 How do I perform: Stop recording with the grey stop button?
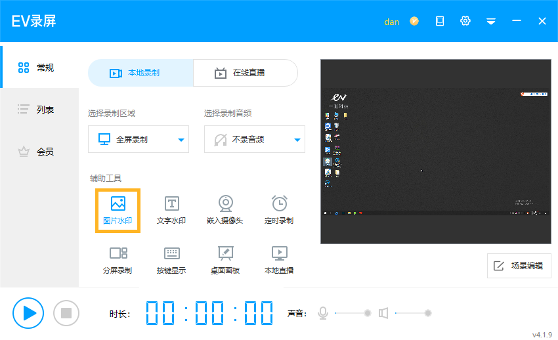coord(66,313)
